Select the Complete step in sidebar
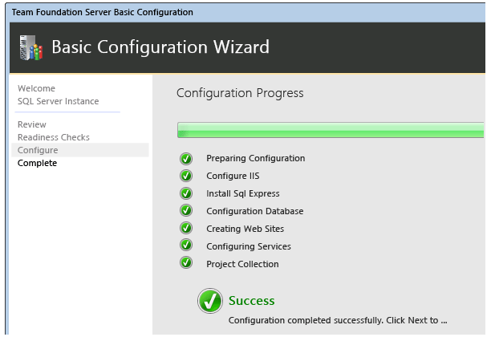 (37, 163)
